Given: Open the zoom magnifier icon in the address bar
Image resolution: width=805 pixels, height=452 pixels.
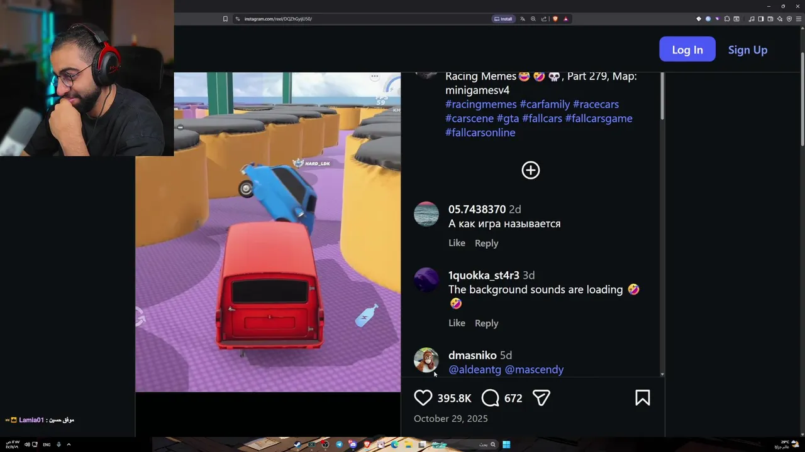Looking at the screenshot, I should tap(533, 19).
